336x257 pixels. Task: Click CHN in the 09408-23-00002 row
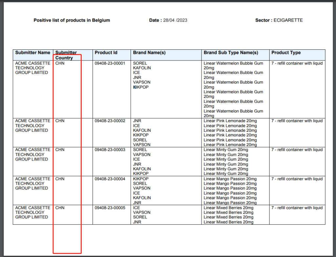point(60,121)
